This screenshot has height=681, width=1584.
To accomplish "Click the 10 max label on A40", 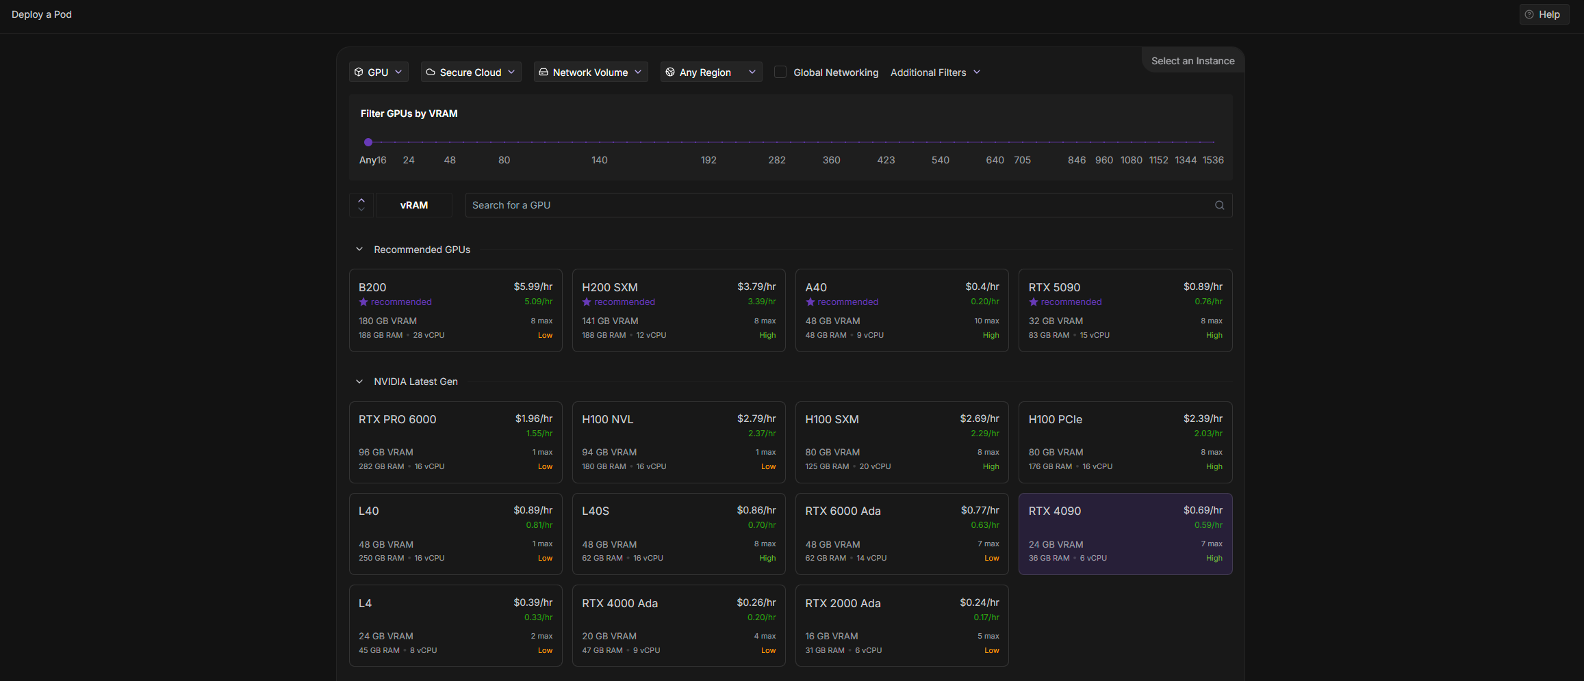I will pos(986,321).
